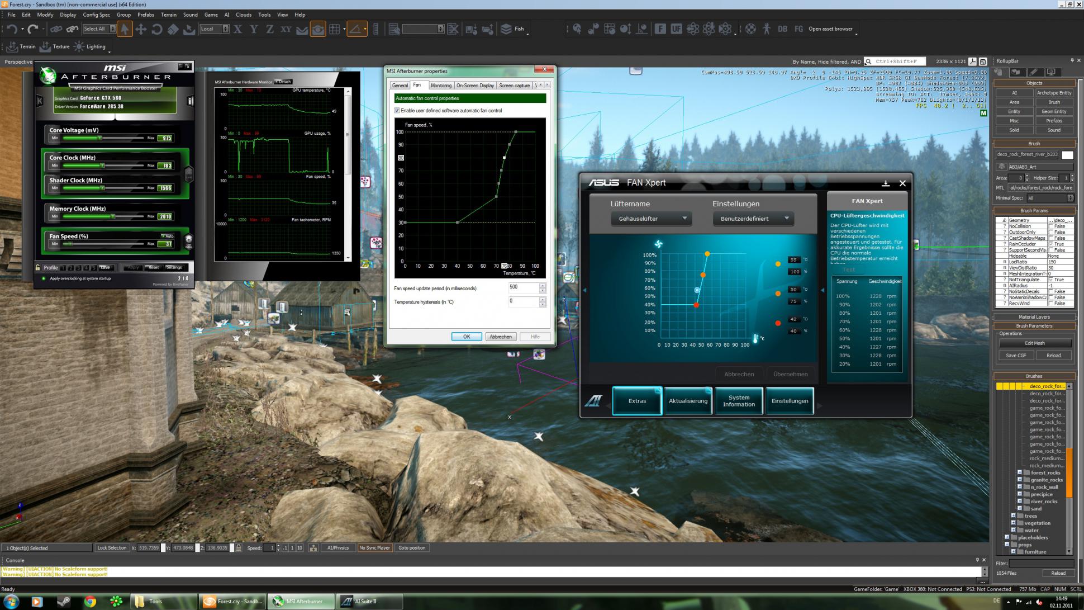The height and width of the screenshot is (610, 1084).
Task: Adjust the Core Clock slider handle
Action: click(102, 165)
